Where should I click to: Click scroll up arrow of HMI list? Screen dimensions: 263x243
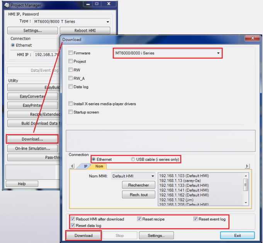246,176
